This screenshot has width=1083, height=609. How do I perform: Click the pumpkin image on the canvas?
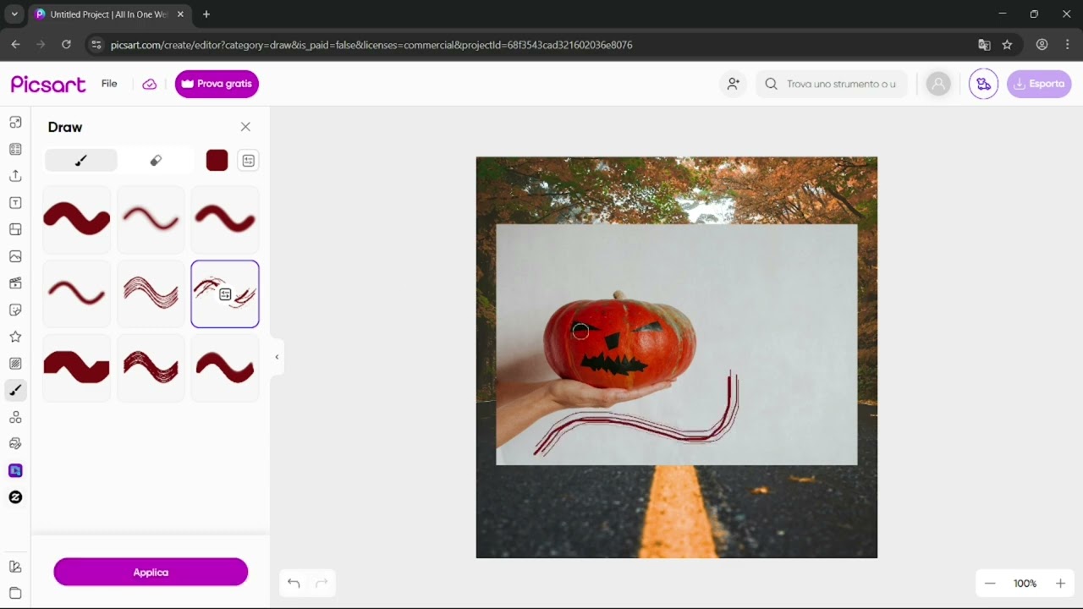(676, 344)
